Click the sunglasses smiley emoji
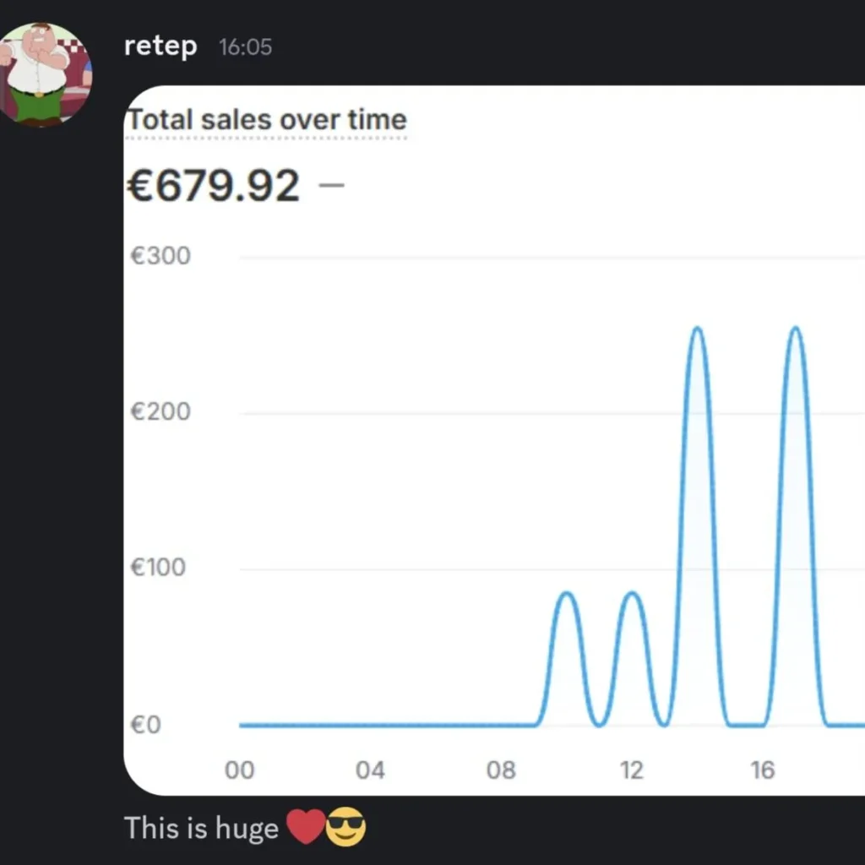 (x=345, y=828)
